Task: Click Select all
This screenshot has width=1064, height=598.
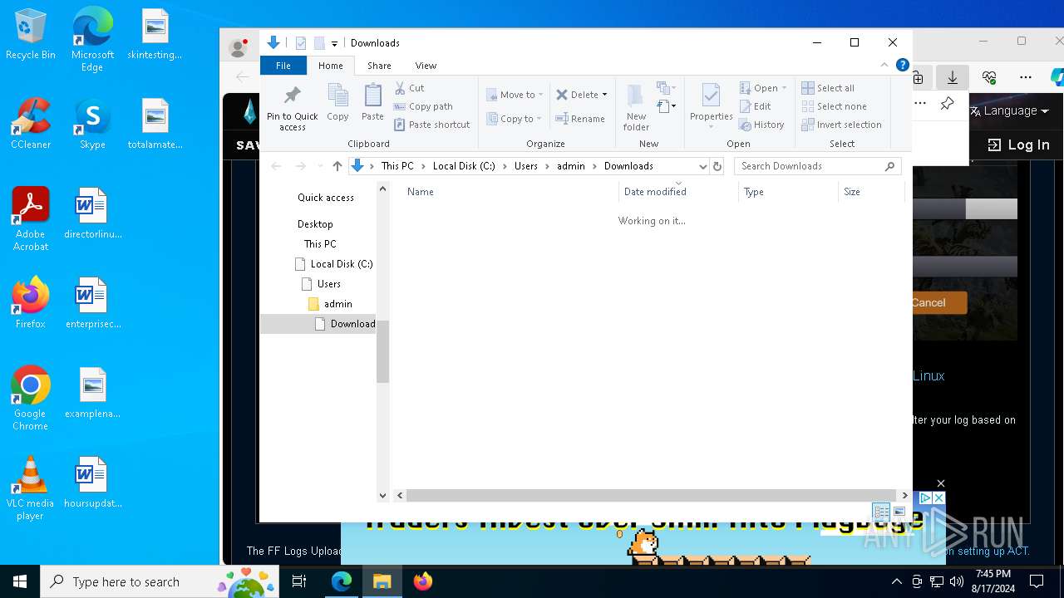Action: click(828, 88)
